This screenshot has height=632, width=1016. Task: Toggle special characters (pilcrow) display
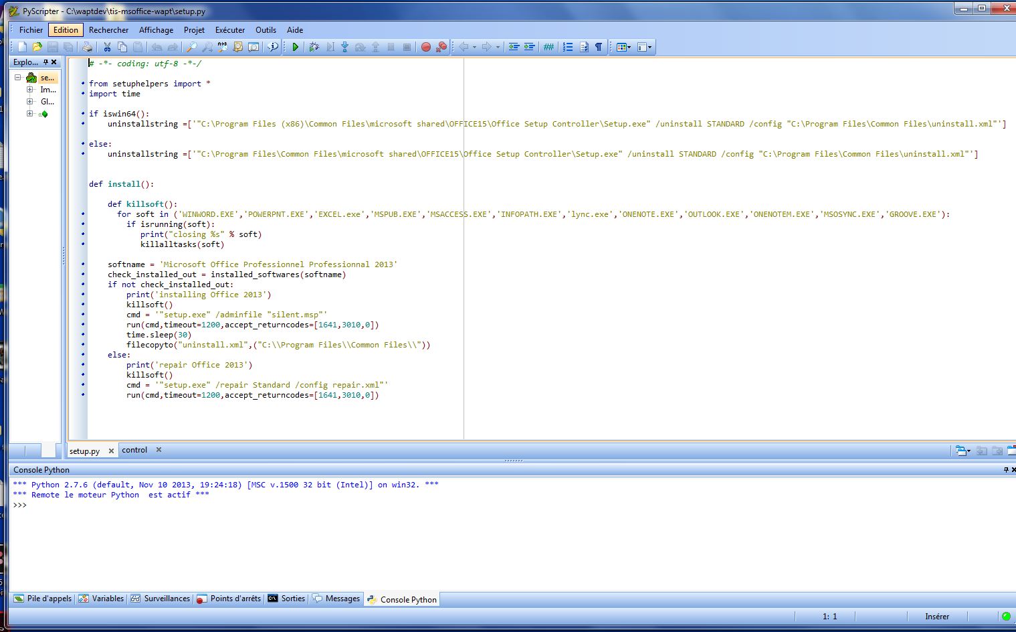click(599, 47)
